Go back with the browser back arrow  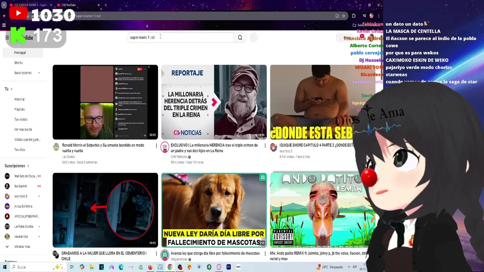tap(4, 16)
